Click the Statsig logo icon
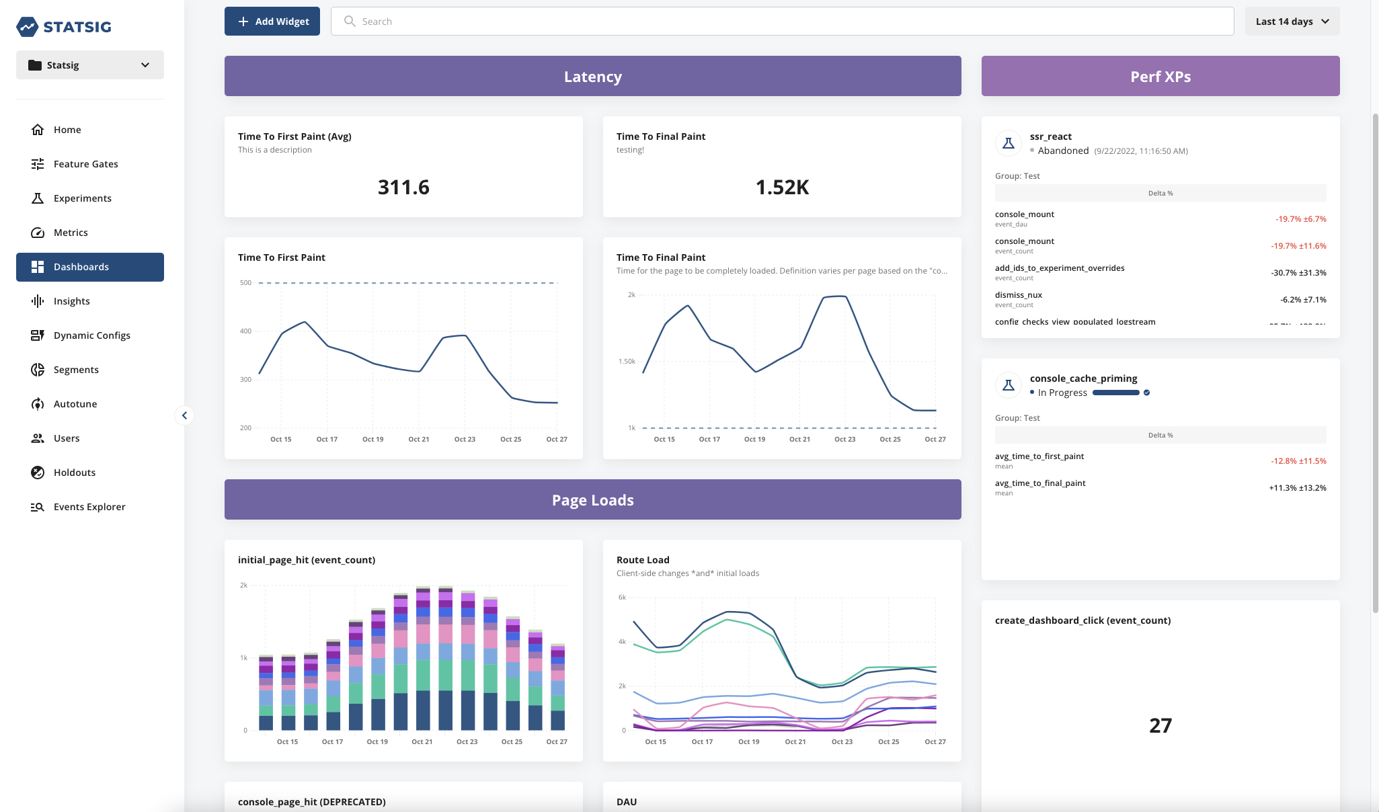 pyautogui.click(x=28, y=27)
